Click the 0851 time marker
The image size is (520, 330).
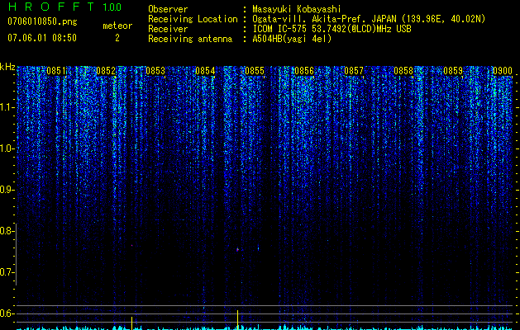[56, 71]
